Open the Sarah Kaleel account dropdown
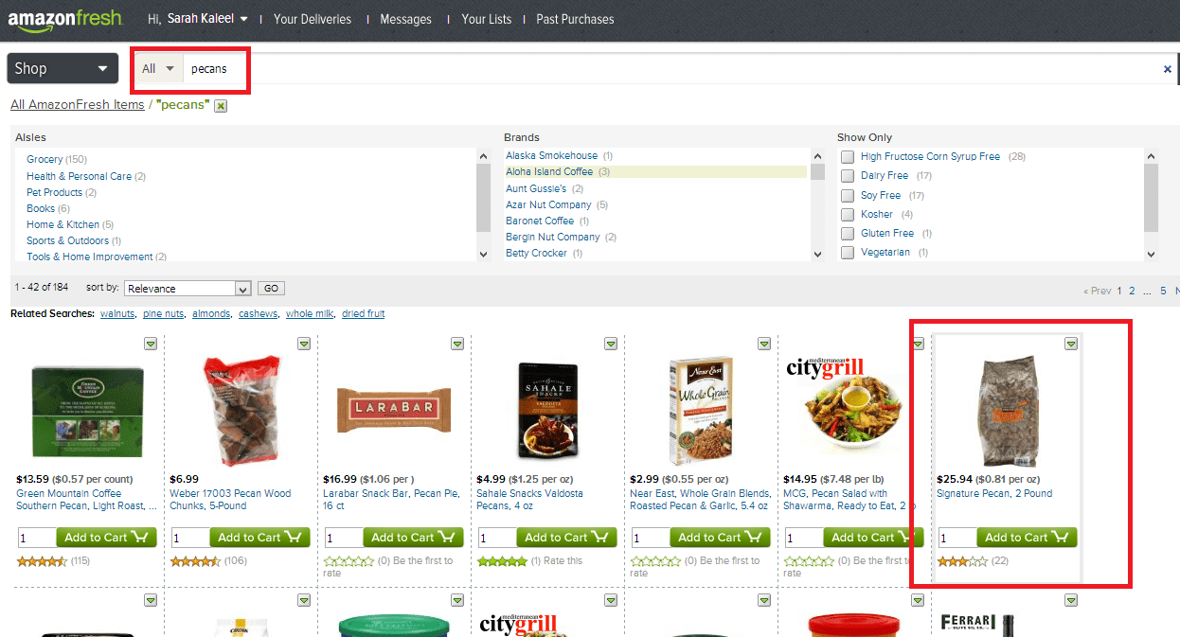Viewport: 1180px width, 637px height. click(x=207, y=19)
